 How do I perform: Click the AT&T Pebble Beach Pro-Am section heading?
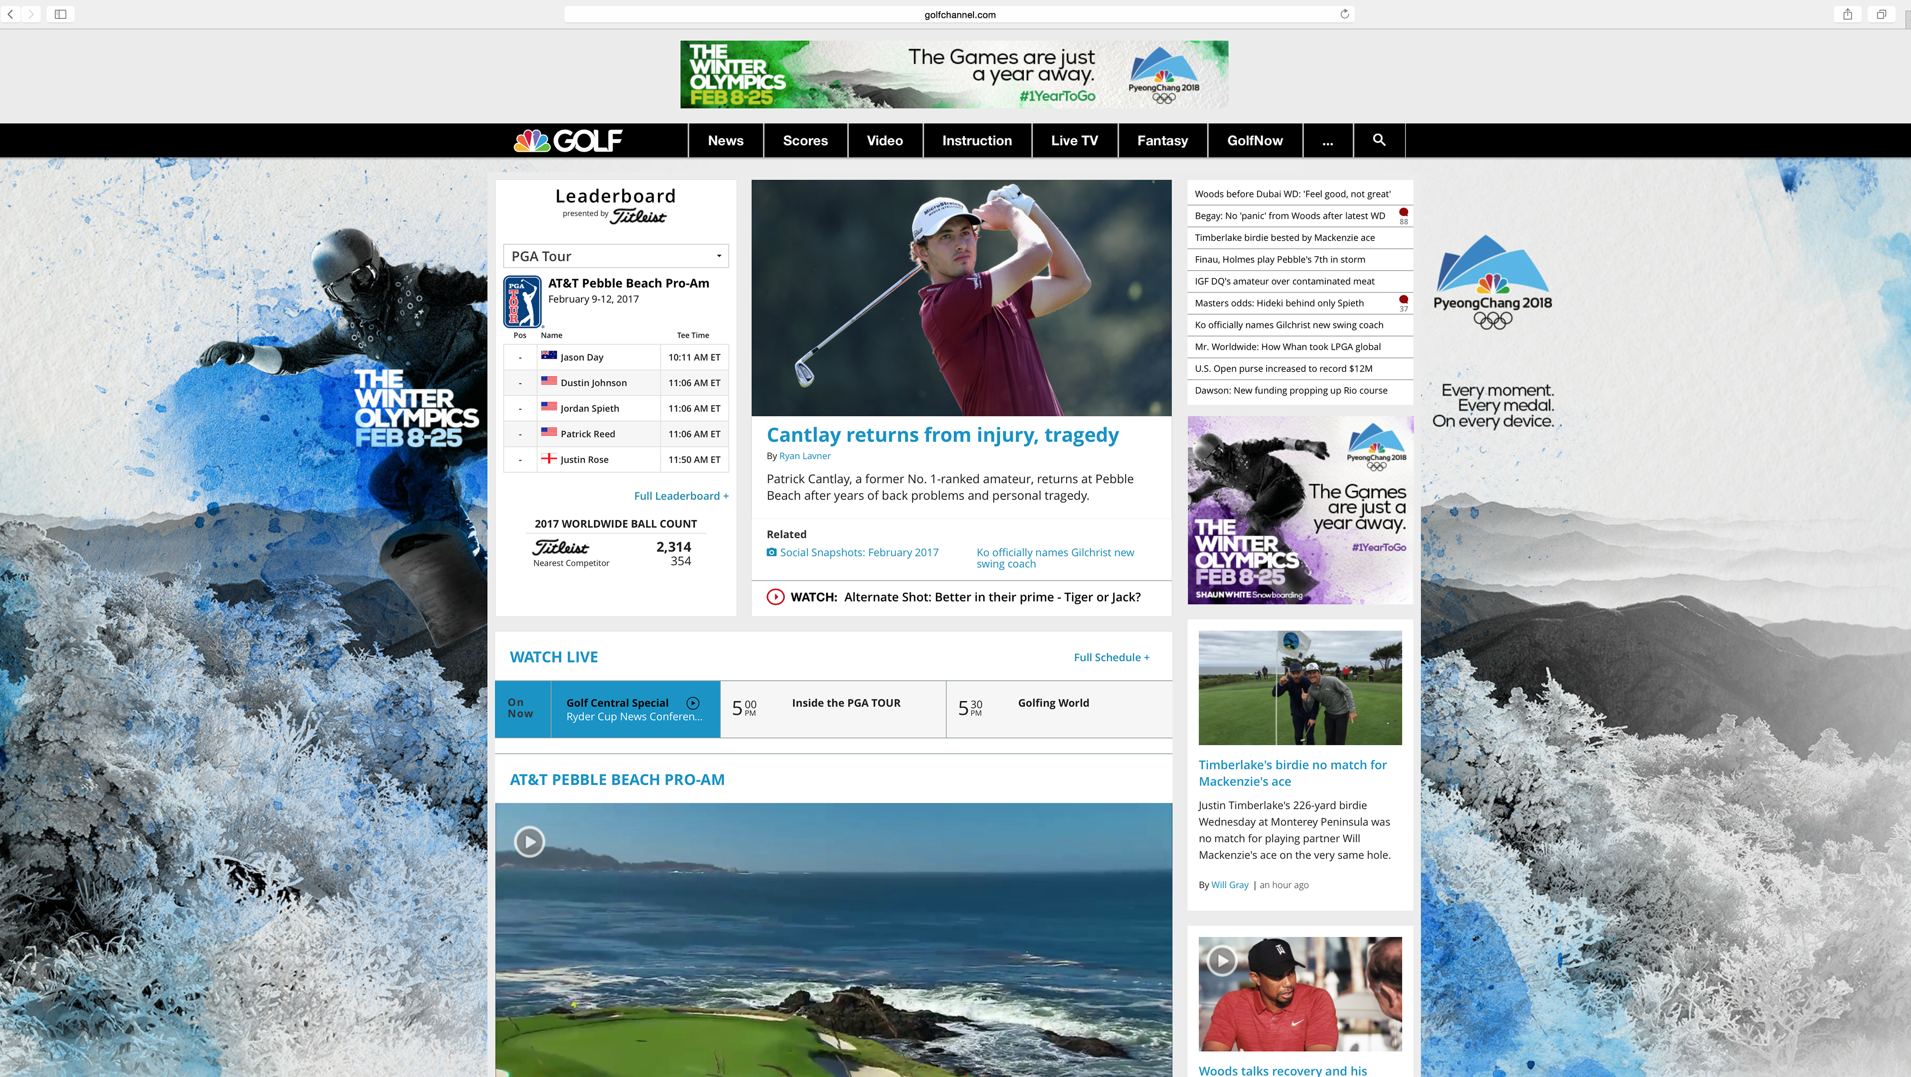pos(617,780)
